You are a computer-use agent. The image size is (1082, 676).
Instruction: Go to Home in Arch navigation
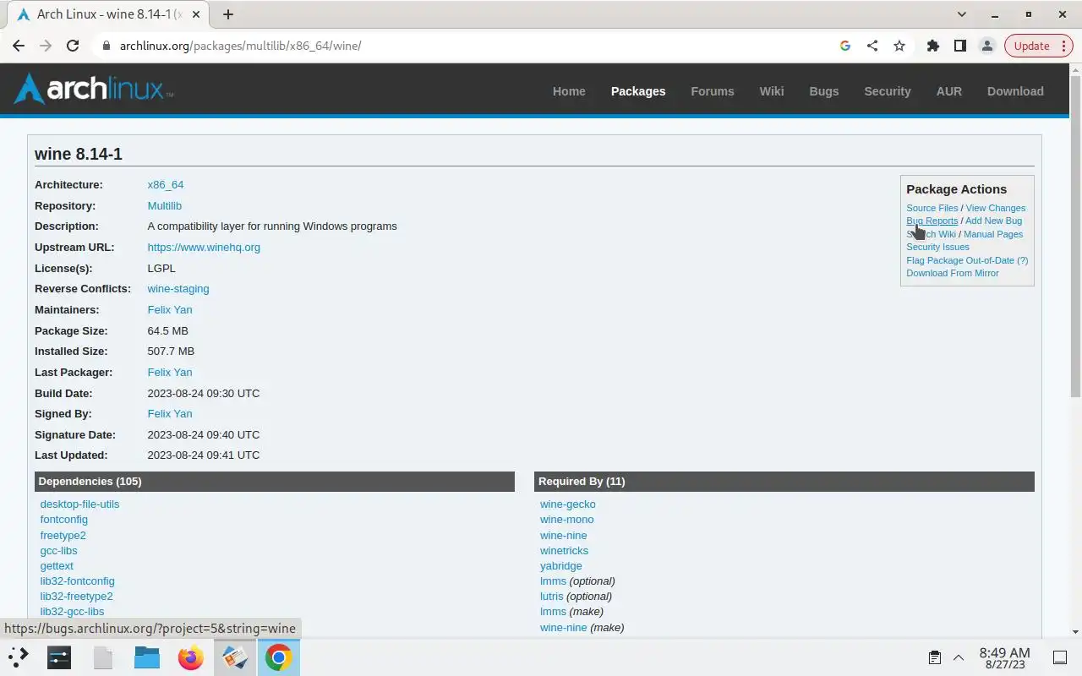[569, 91]
